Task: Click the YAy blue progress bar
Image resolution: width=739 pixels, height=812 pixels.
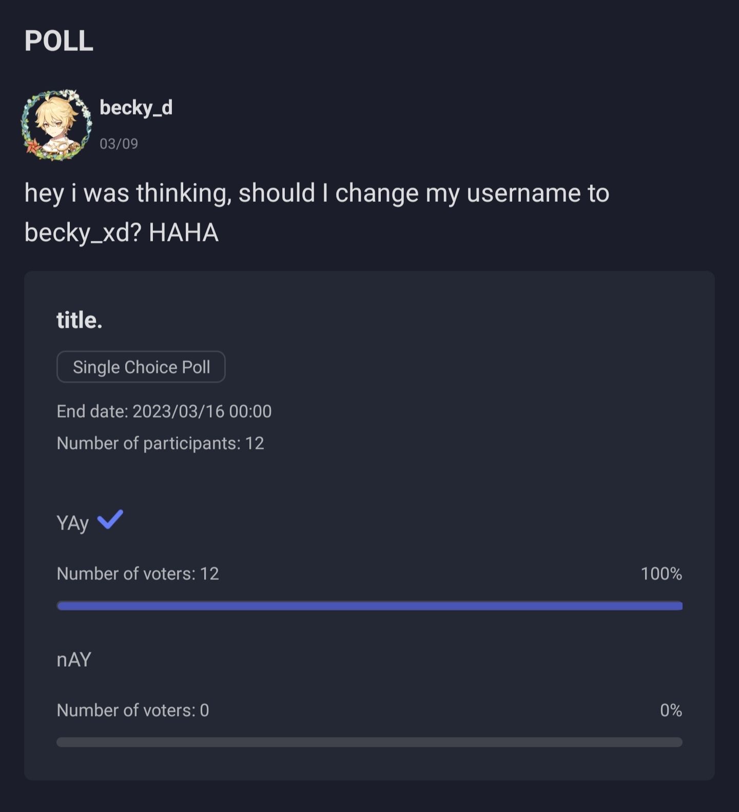Action: (369, 606)
